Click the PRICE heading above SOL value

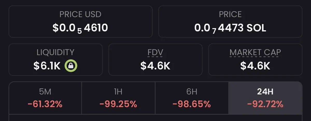[x=230, y=14]
